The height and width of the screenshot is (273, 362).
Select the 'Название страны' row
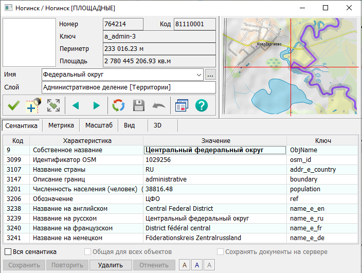[181, 169]
